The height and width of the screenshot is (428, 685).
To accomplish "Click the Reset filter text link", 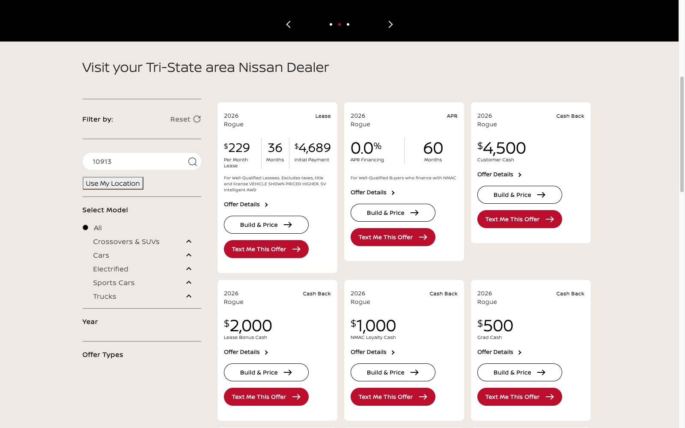I will click(x=180, y=119).
